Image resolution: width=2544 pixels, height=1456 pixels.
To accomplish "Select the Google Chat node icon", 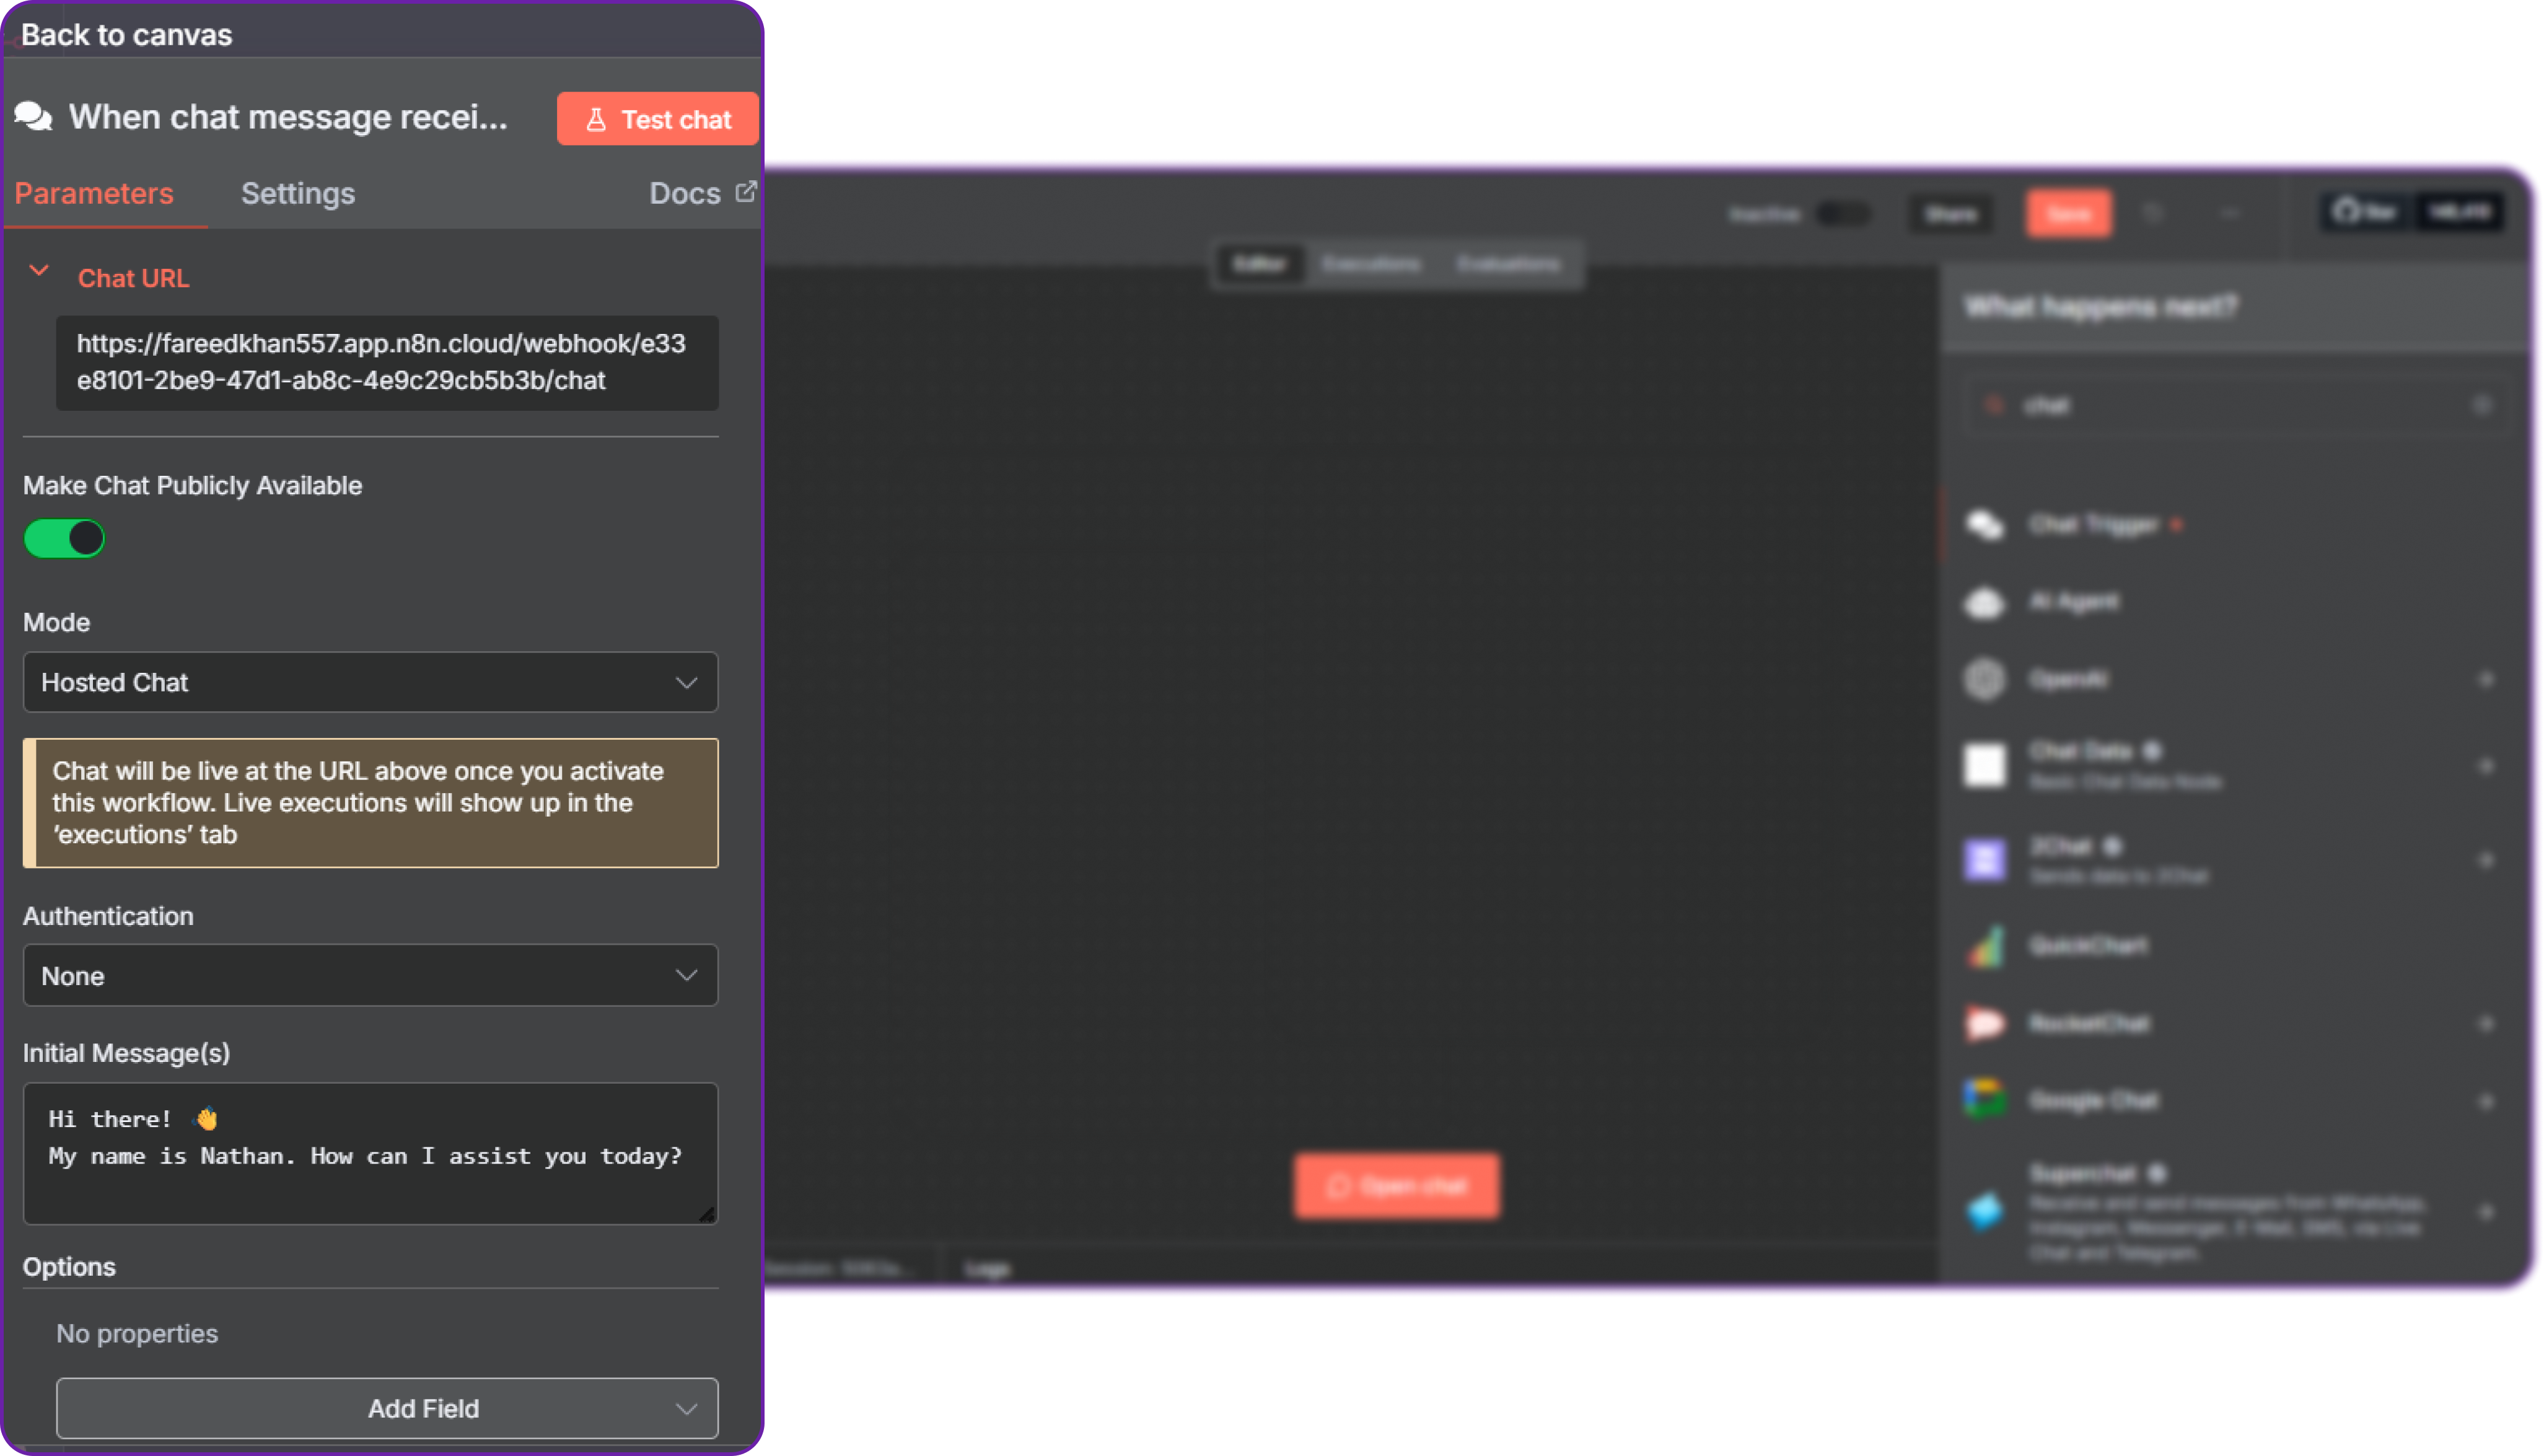I will pos(1986,1099).
